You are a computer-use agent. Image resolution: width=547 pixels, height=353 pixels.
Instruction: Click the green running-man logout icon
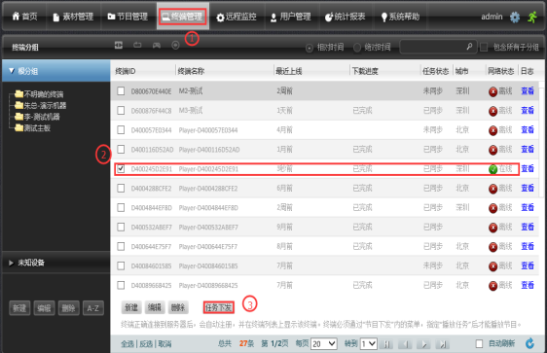532,17
